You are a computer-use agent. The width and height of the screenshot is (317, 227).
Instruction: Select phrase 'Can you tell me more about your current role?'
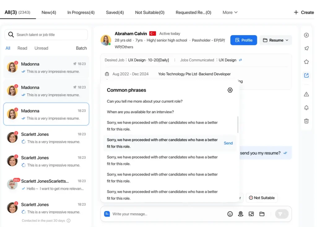click(145, 101)
